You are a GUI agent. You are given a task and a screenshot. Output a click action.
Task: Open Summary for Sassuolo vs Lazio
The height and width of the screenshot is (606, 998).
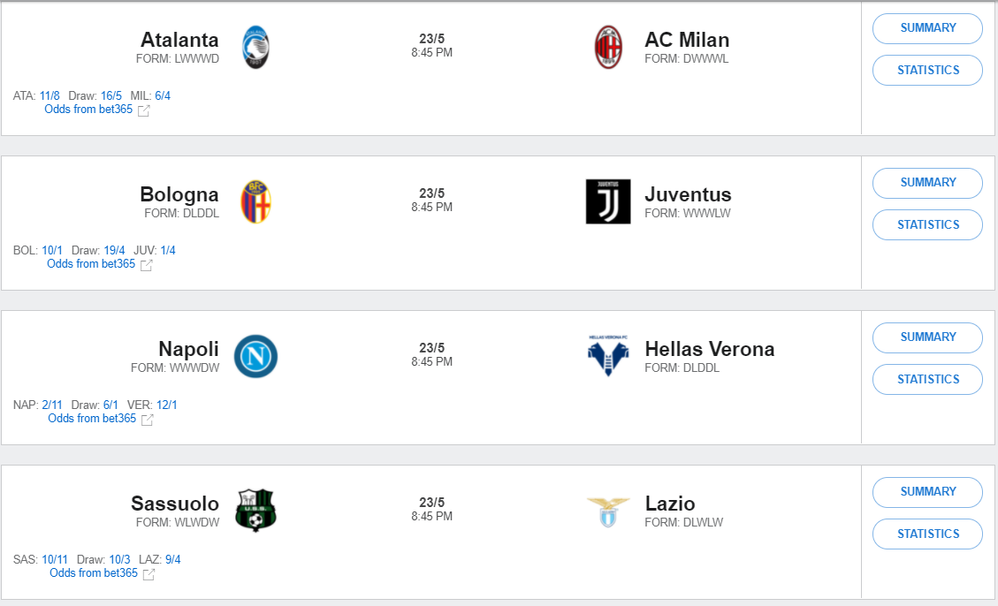tap(927, 492)
